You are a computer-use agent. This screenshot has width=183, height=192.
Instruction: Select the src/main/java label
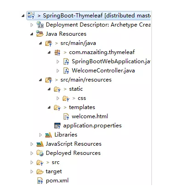coord(78,43)
